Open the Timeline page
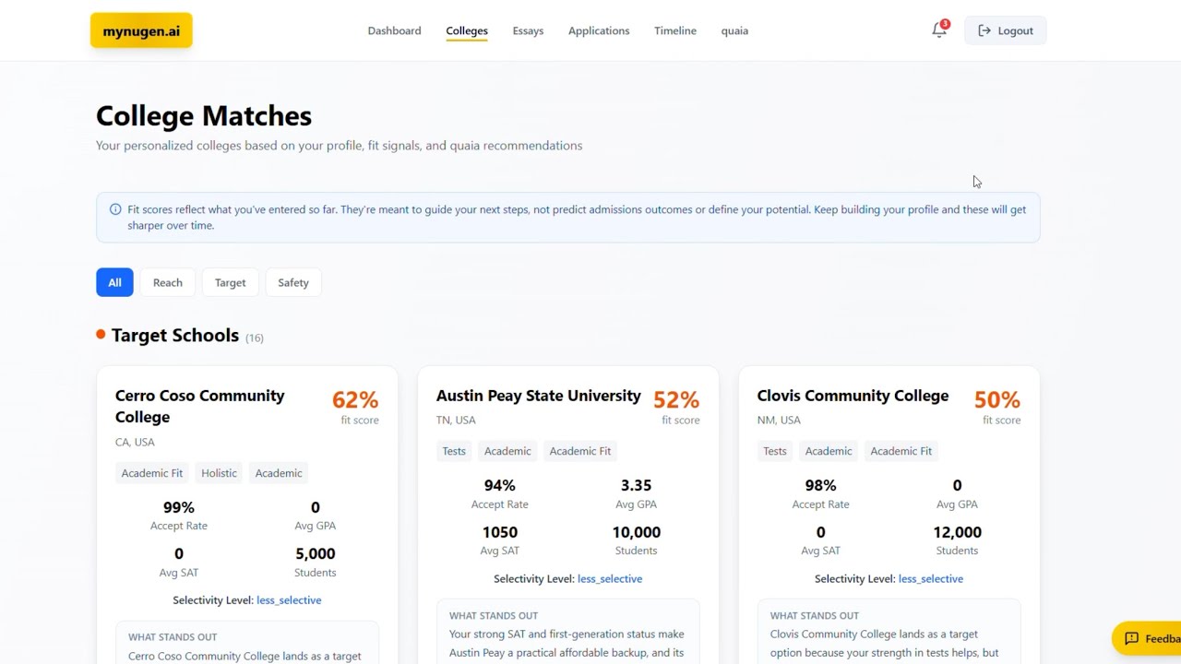This screenshot has width=1181, height=664. [675, 30]
